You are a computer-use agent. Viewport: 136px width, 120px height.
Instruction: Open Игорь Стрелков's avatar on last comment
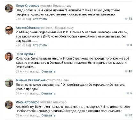click(x=9, y=105)
